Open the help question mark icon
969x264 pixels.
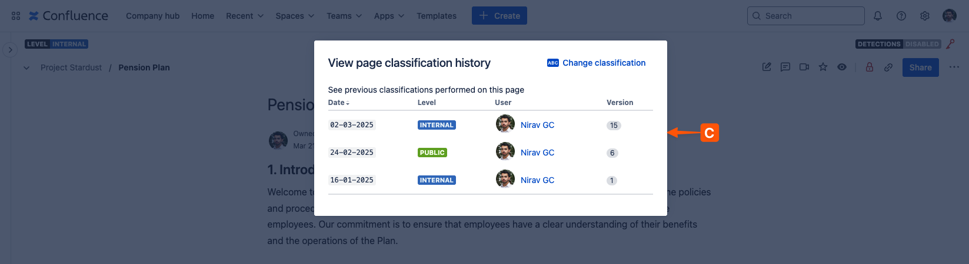pyautogui.click(x=901, y=16)
